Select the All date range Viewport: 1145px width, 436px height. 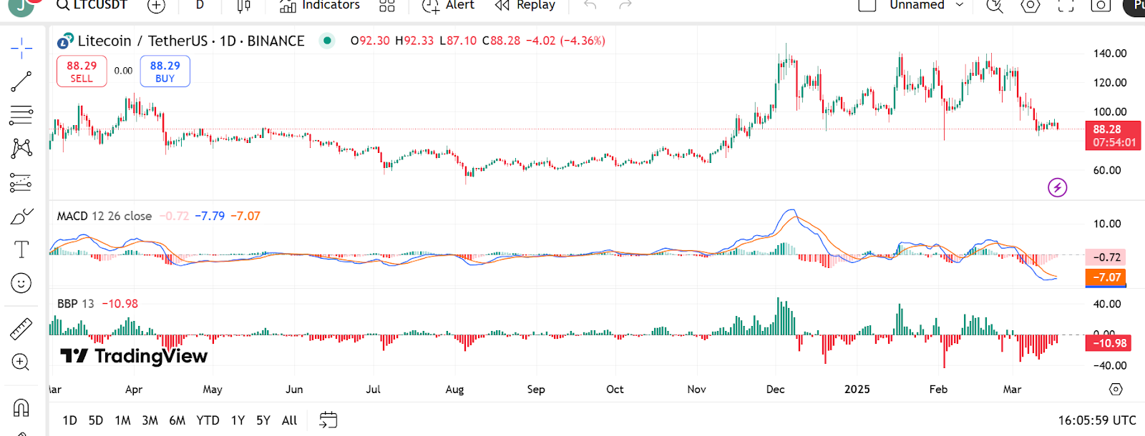pos(290,420)
